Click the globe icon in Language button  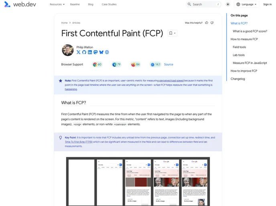238,4
